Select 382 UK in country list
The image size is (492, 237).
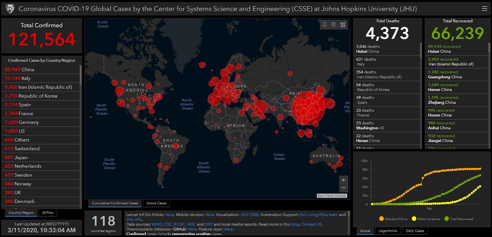[41, 192]
